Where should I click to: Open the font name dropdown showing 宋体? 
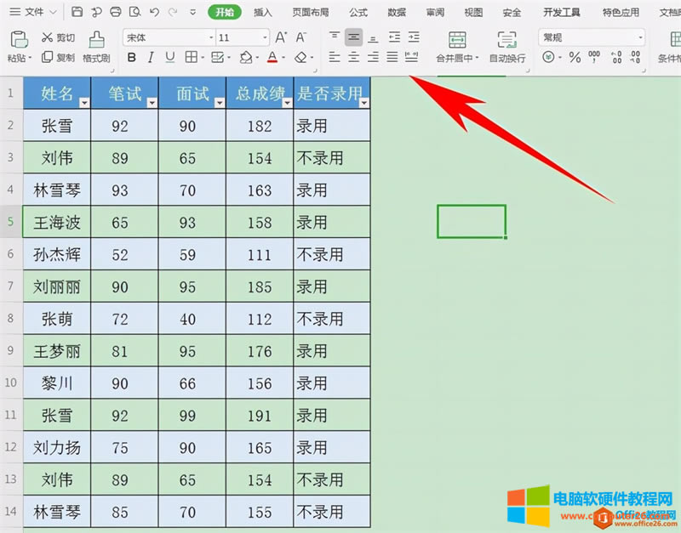pos(169,38)
